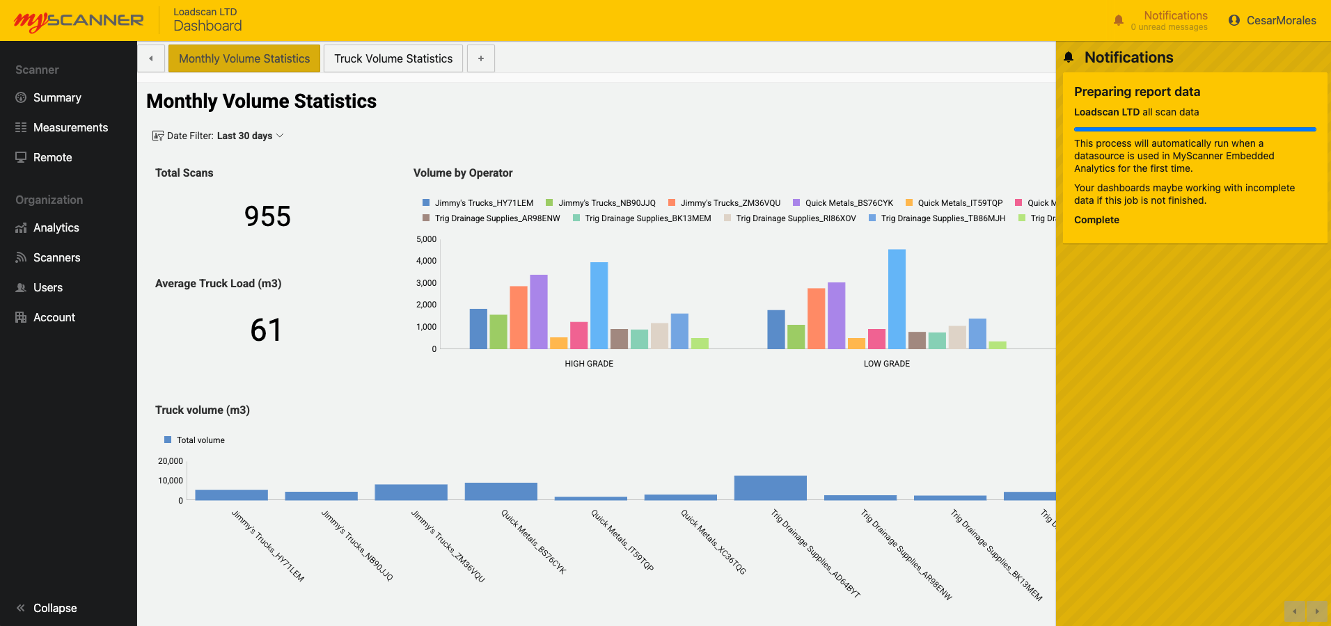Image resolution: width=1331 pixels, height=626 pixels.
Task: Click the HIGH GRADE axis label
Action: click(589, 364)
